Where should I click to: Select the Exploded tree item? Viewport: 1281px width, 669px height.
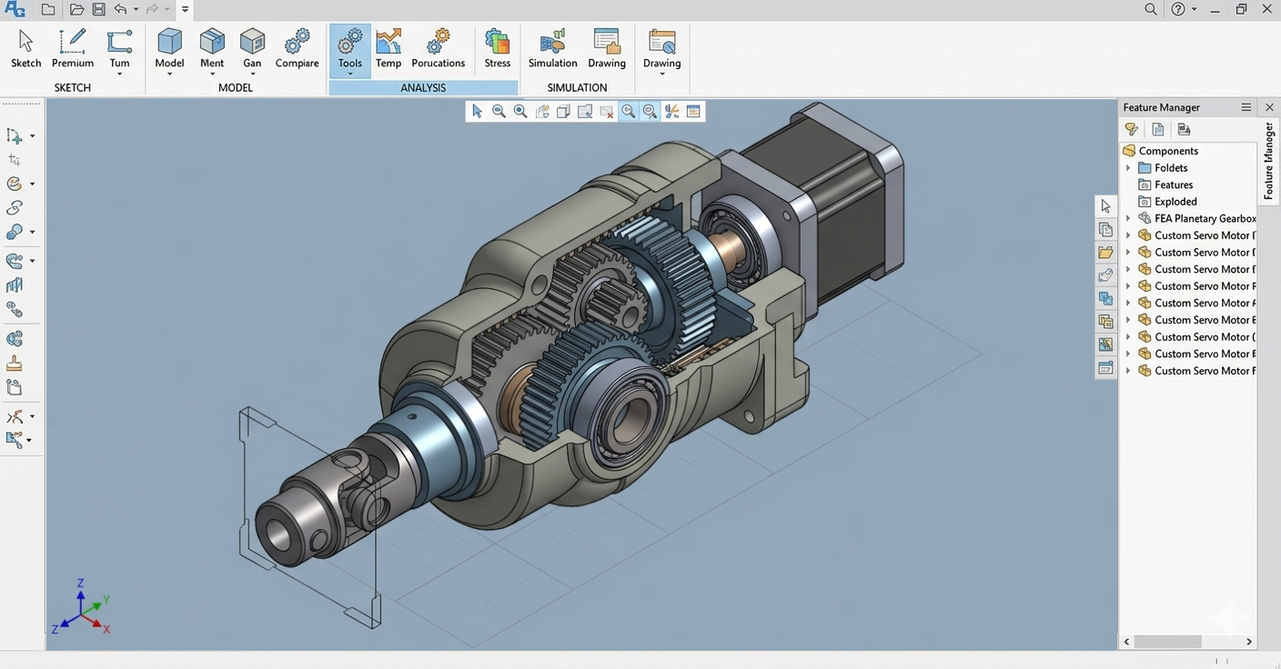pos(1175,202)
